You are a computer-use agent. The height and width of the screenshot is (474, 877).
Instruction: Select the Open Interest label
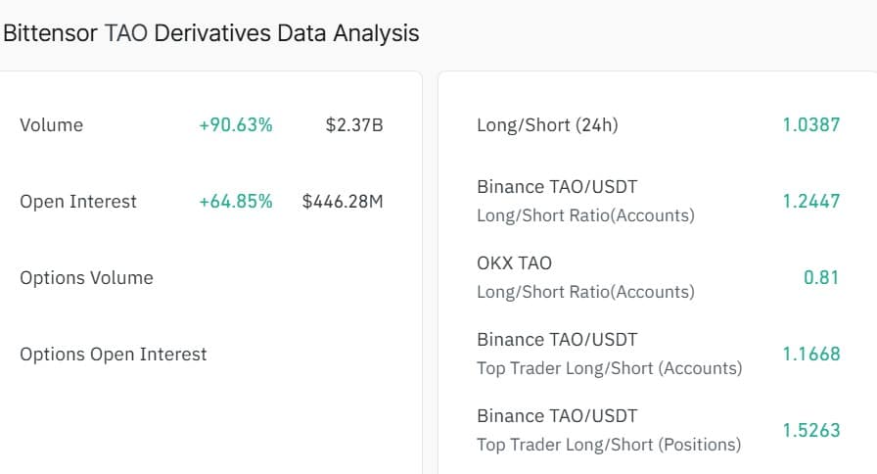click(x=78, y=202)
